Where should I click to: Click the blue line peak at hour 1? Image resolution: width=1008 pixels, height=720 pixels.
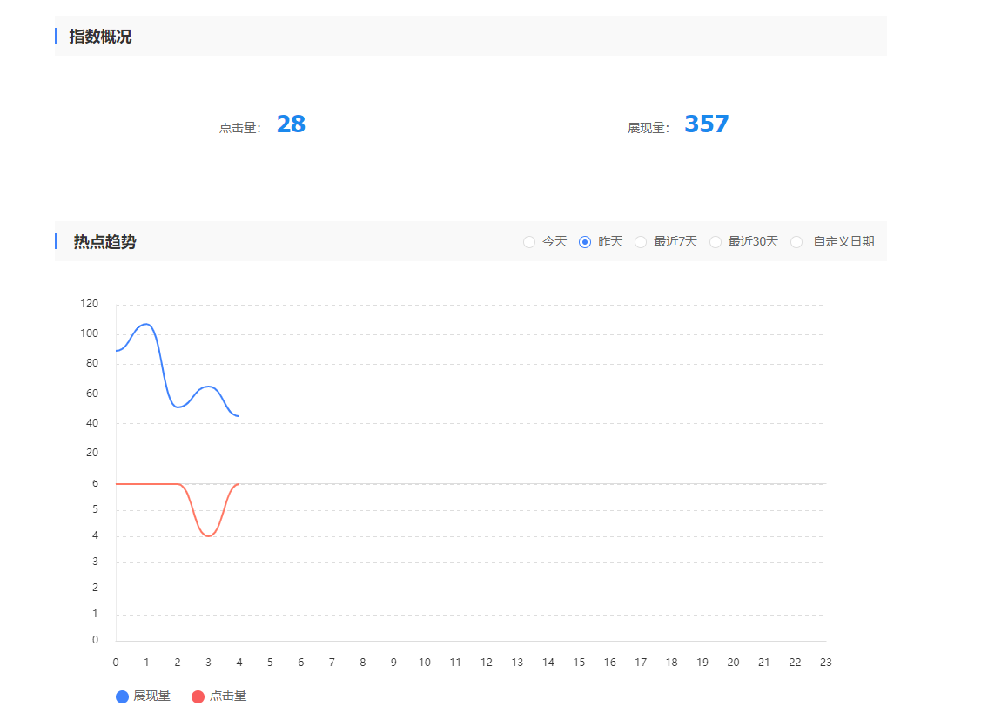pyautogui.click(x=146, y=324)
